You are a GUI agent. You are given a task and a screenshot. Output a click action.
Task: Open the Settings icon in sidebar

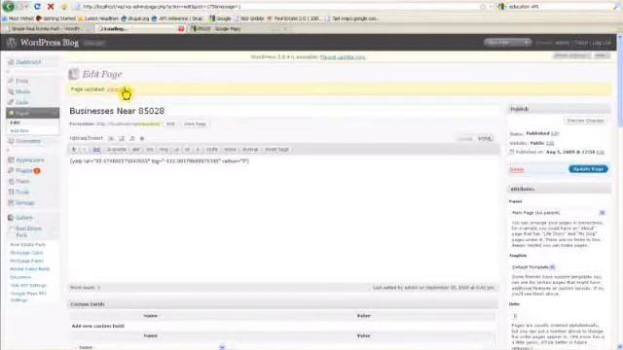[x=11, y=203]
